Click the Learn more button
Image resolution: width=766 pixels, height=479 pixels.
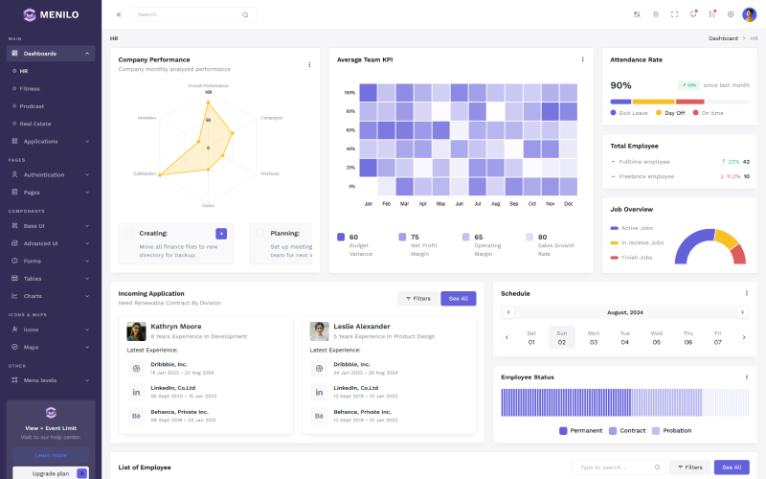(x=51, y=455)
